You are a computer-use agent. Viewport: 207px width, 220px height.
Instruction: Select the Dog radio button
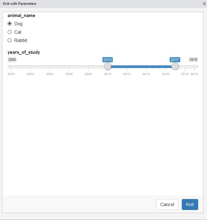[x=9, y=24]
